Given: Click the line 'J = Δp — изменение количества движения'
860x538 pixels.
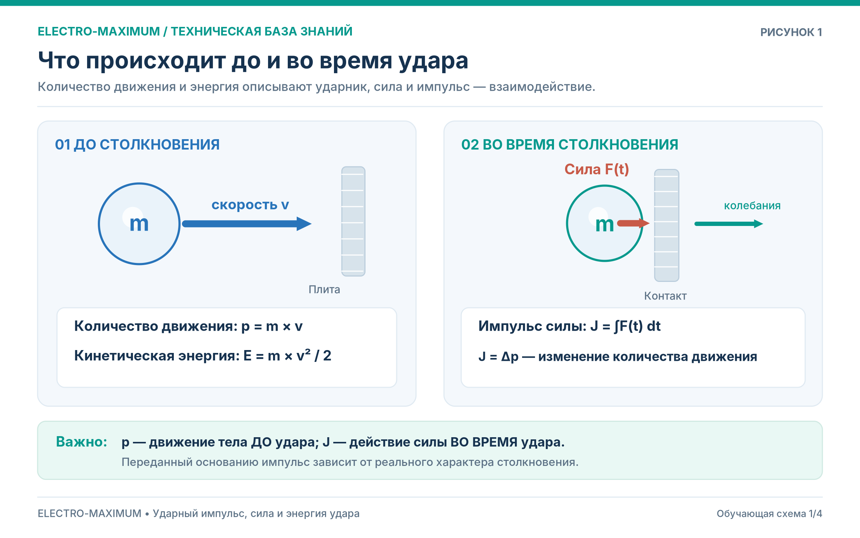Looking at the screenshot, I should [x=618, y=357].
